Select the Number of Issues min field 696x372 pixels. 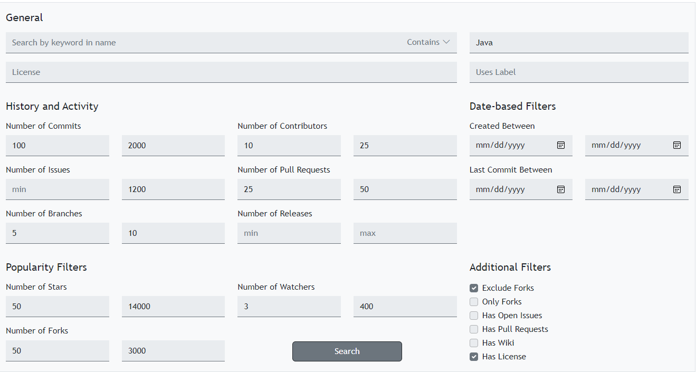[57, 189]
